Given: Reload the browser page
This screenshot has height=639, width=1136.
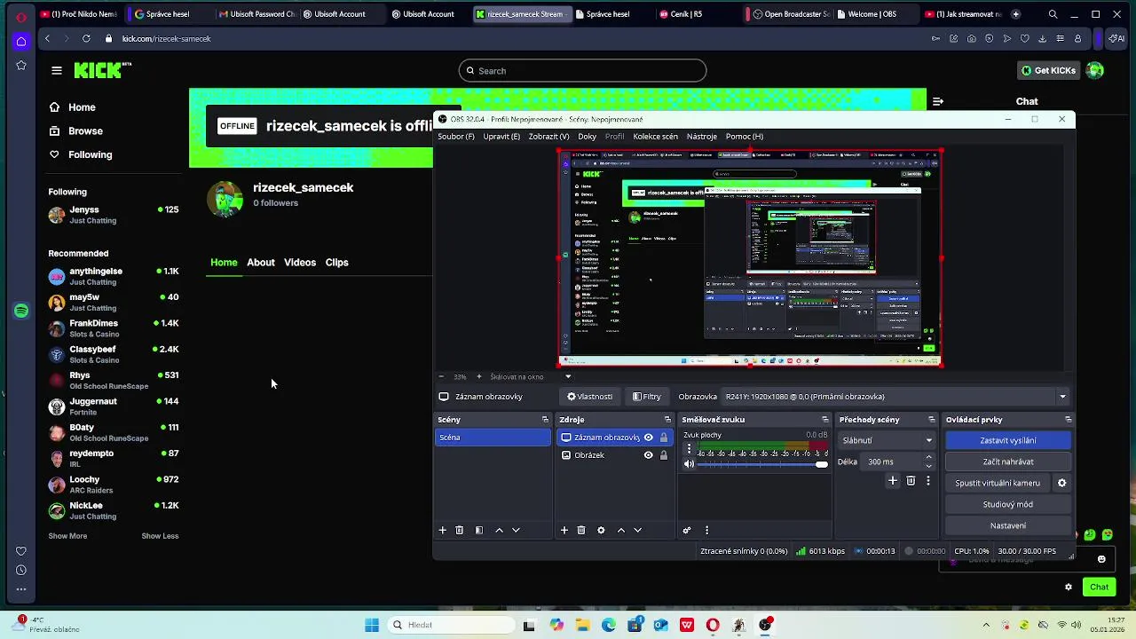Looking at the screenshot, I should pyautogui.click(x=86, y=39).
